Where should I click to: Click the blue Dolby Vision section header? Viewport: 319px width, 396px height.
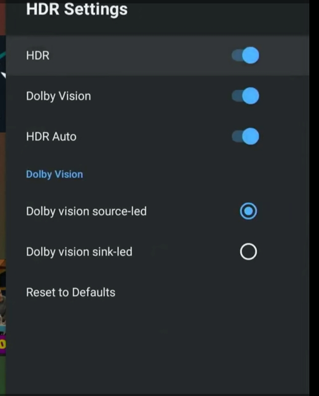tap(54, 174)
